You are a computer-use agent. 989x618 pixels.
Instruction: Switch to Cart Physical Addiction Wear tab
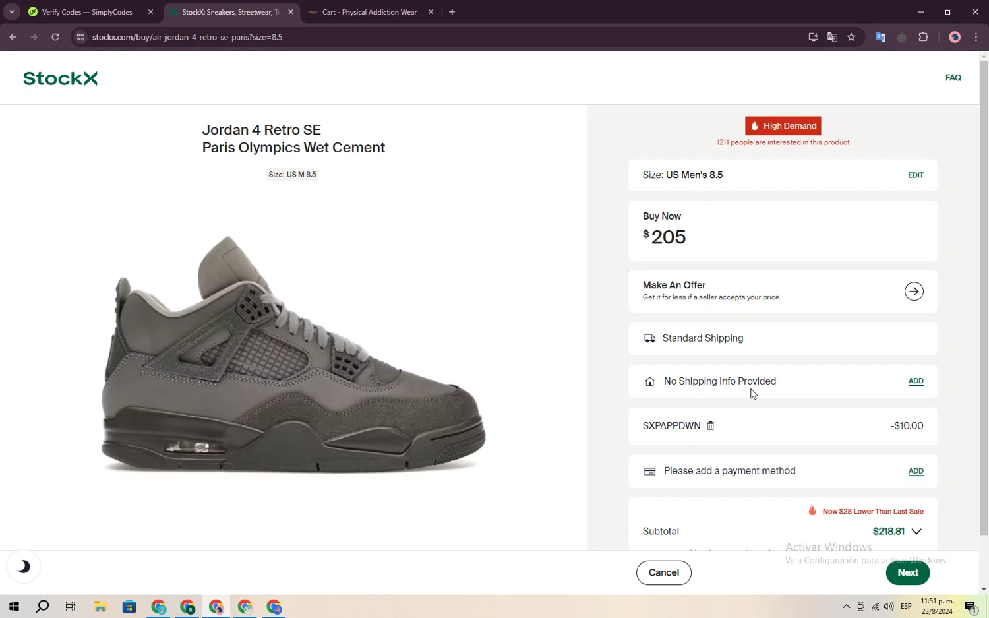[369, 12]
